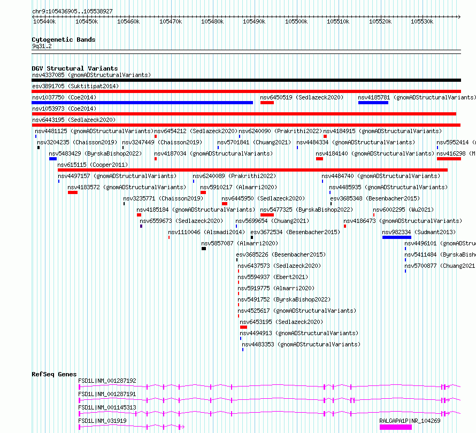Open FSD1L|NM_001287192 transcript label

point(107,381)
